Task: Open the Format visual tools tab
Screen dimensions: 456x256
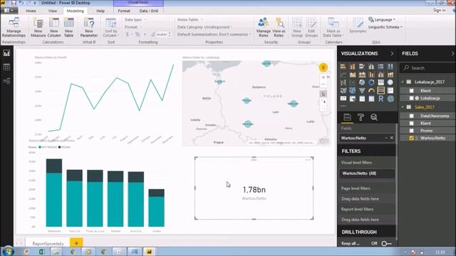Action: pos(124,11)
